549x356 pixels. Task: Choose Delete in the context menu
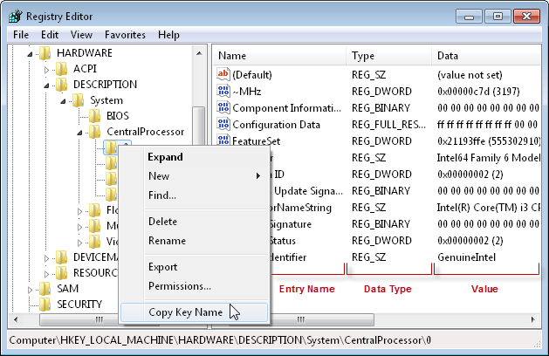[x=195, y=222]
